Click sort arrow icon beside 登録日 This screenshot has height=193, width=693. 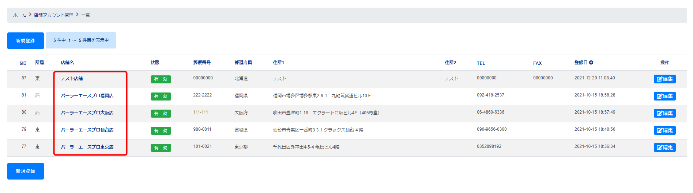pyautogui.click(x=591, y=63)
